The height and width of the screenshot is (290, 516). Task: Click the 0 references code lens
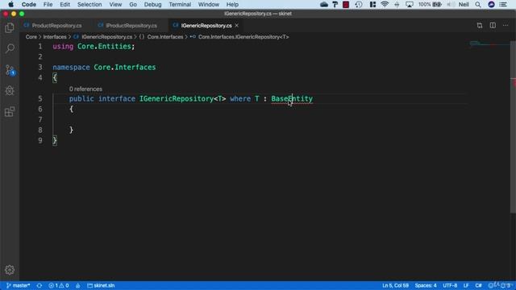[85, 89]
